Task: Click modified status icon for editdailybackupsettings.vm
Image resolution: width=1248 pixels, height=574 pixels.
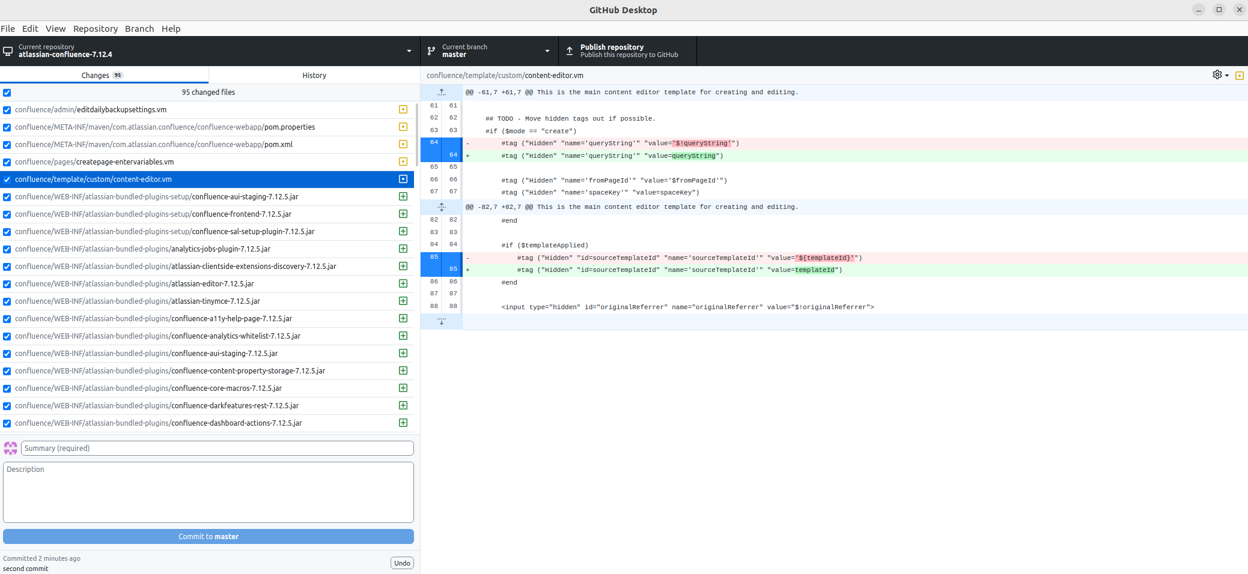Action: pyautogui.click(x=403, y=109)
